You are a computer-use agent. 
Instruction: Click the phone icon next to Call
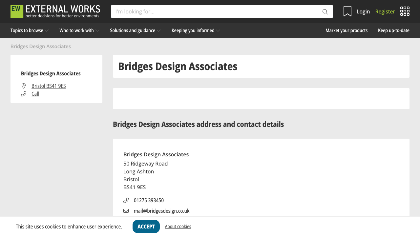tap(23, 93)
